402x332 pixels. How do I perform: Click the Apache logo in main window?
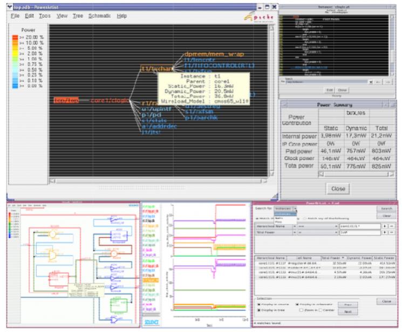[x=259, y=17]
